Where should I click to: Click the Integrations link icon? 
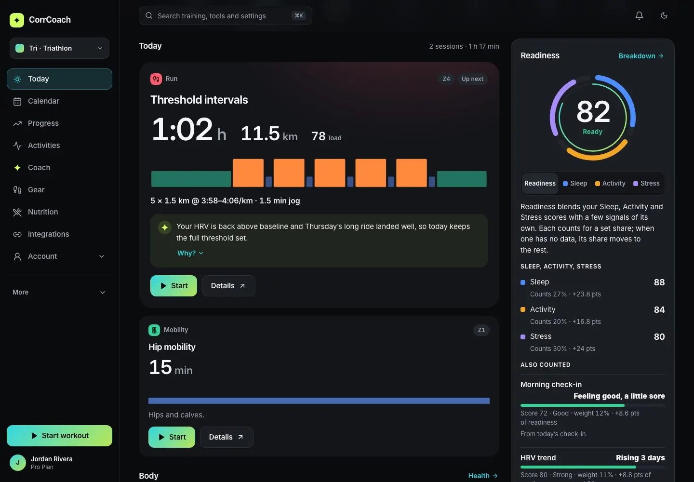click(17, 234)
